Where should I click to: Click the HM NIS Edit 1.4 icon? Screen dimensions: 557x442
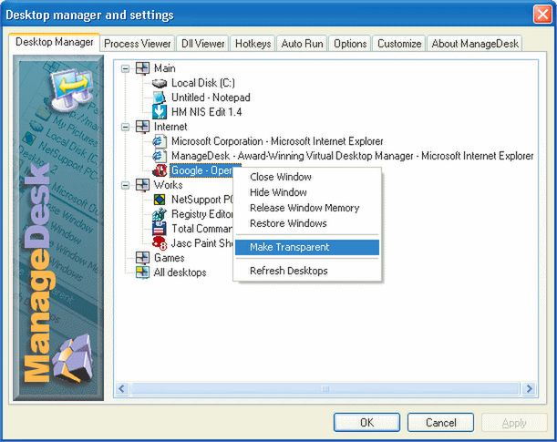pos(160,112)
